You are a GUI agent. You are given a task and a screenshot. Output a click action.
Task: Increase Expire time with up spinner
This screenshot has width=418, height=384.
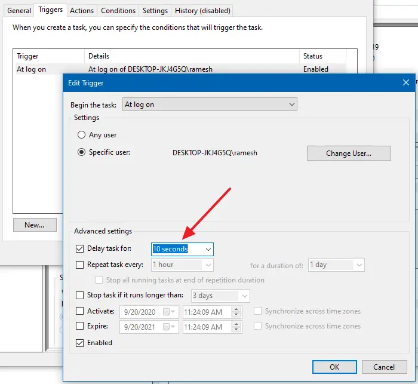pyautogui.click(x=236, y=324)
